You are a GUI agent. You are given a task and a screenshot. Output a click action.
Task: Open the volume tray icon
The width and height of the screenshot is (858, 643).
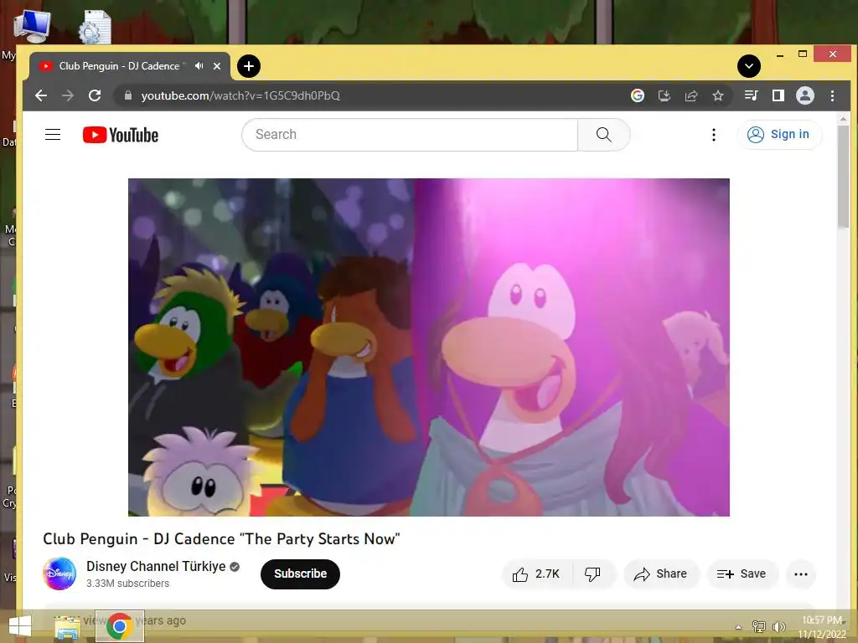[779, 626]
